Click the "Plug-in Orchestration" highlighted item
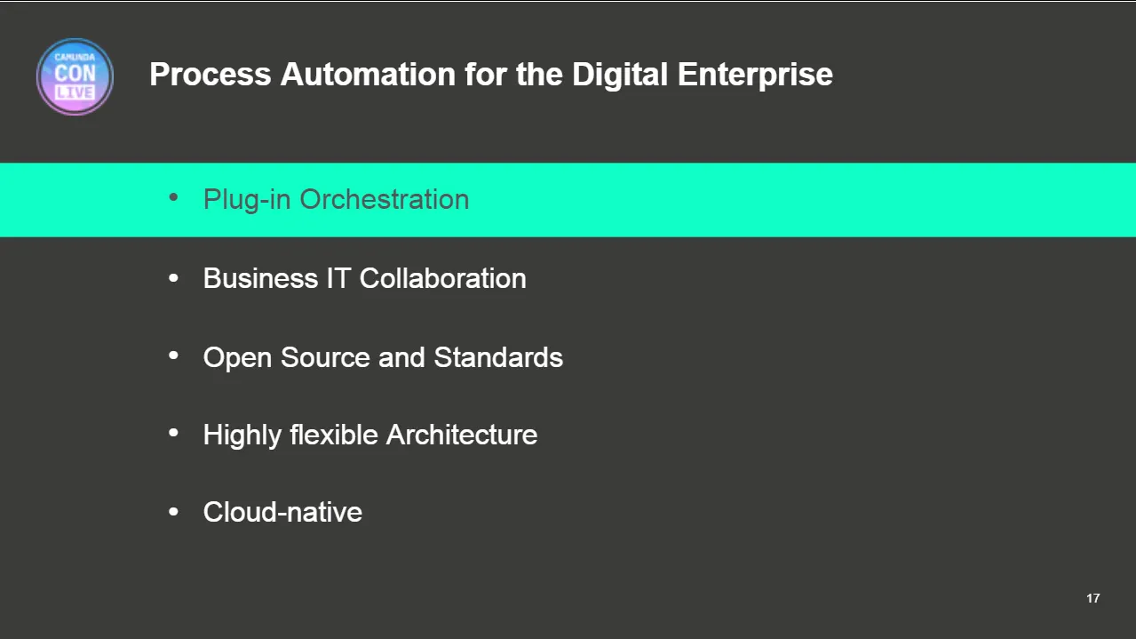Viewport: 1136px width, 639px height. tap(336, 200)
